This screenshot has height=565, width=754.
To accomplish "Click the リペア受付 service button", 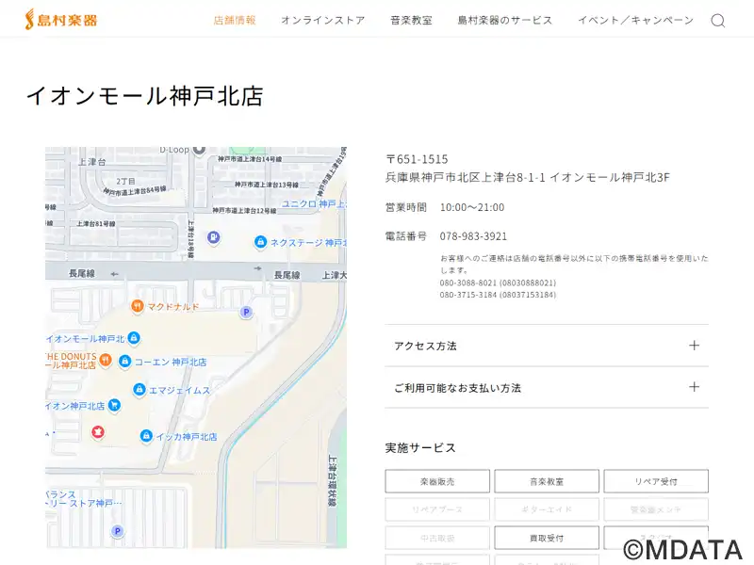I will 656,481.
